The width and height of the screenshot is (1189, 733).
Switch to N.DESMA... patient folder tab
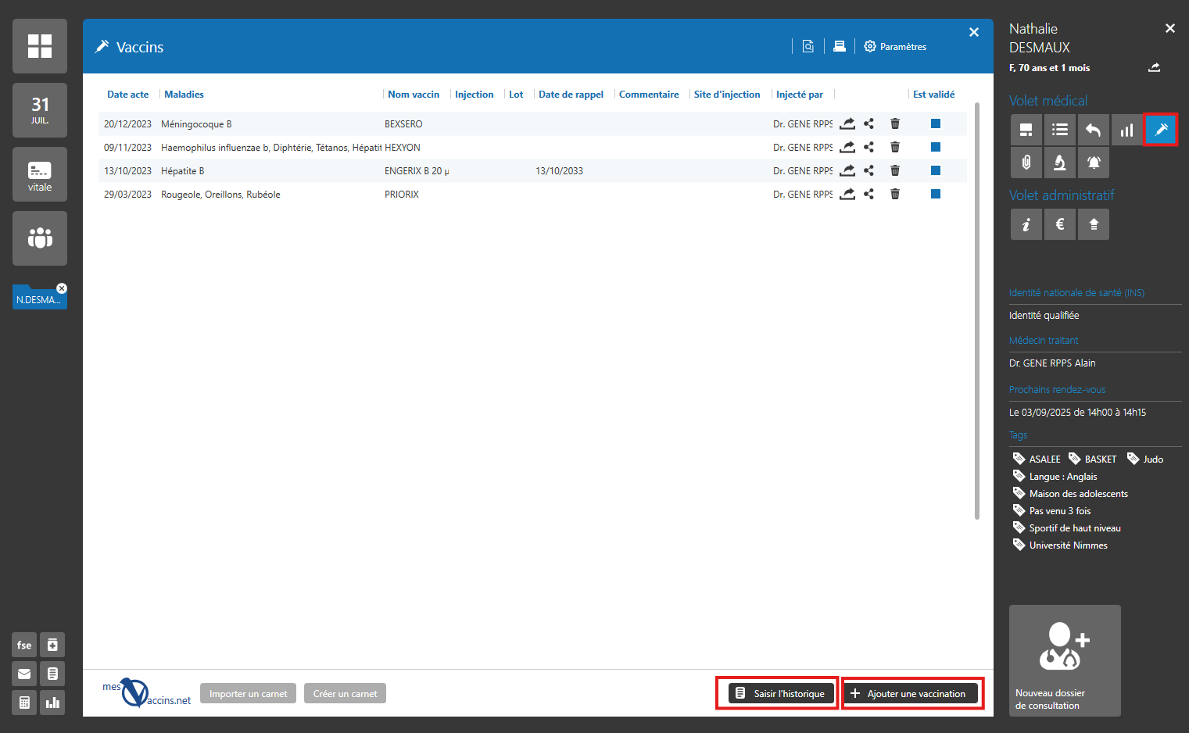38,299
